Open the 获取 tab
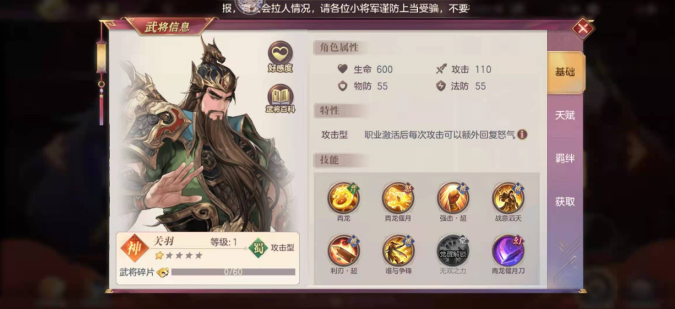Image resolution: width=675 pixels, height=309 pixels. tap(565, 202)
